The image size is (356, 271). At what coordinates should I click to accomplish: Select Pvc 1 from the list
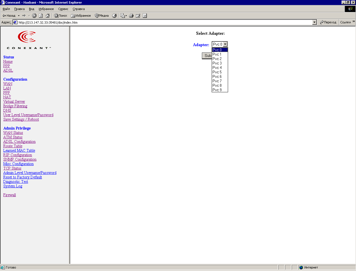(x=220, y=54)
